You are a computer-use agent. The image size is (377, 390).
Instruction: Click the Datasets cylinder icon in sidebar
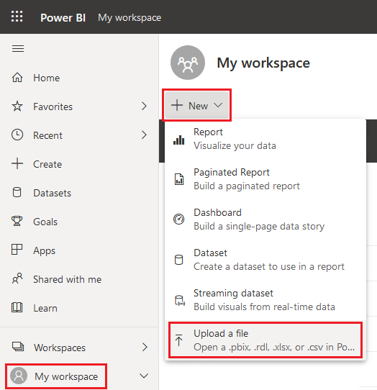[x=17, y=193]
